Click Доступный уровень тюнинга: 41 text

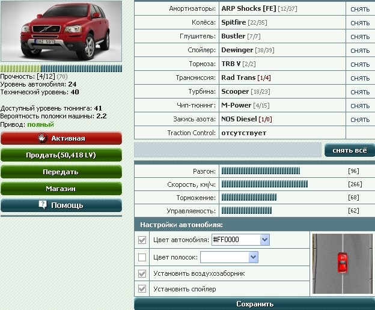[51, 108]
